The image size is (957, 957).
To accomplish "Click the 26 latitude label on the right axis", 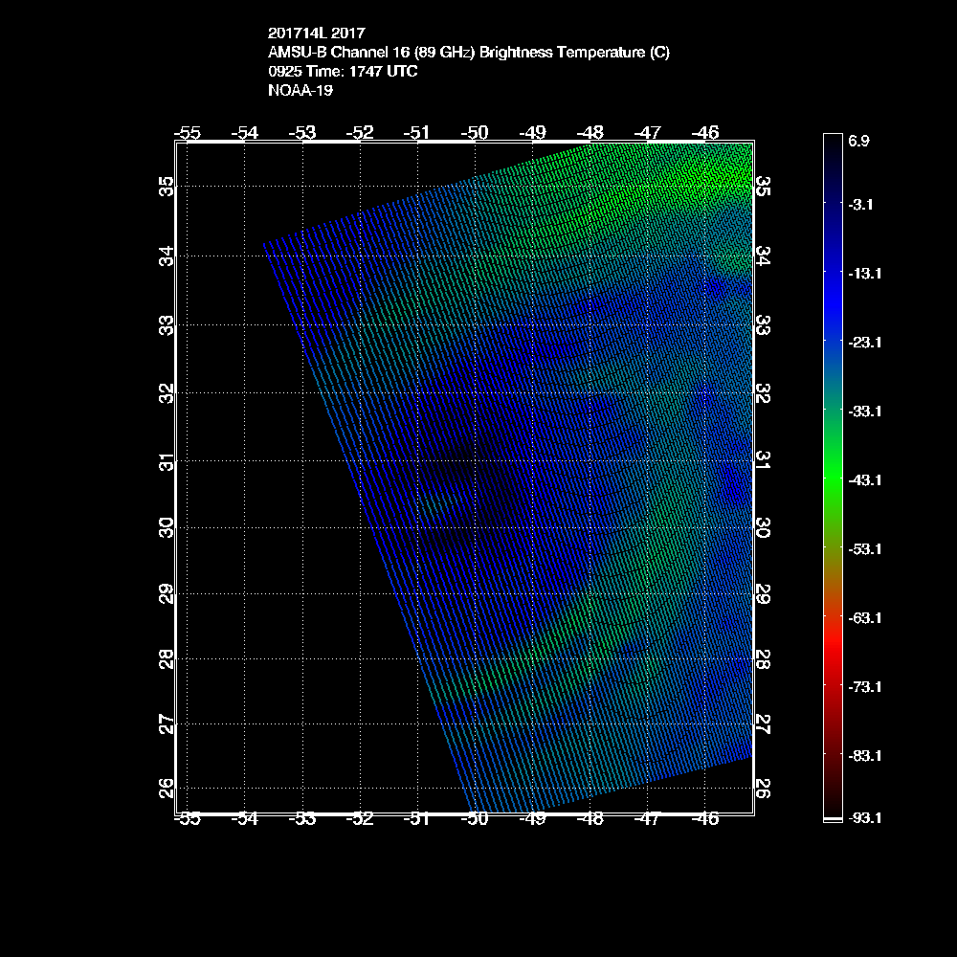I will pyautogui.click(x=763, y=789).
